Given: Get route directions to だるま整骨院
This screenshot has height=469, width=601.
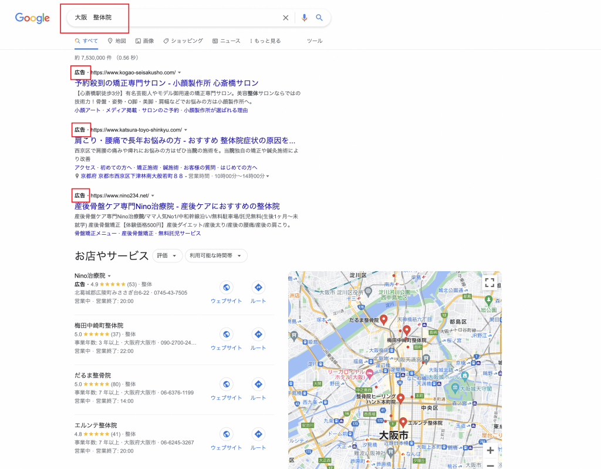Looking at the screenshot, I should pos(258,384).
